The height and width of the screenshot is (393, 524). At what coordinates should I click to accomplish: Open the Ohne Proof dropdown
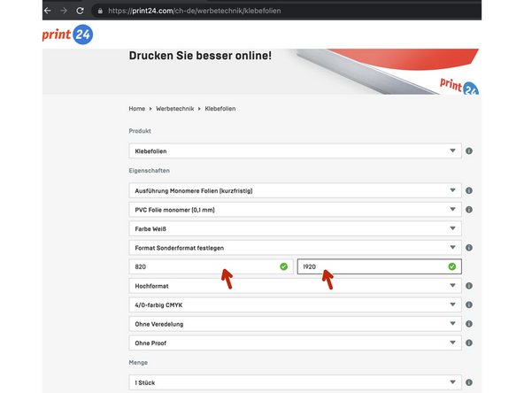(x=295, y=343)
